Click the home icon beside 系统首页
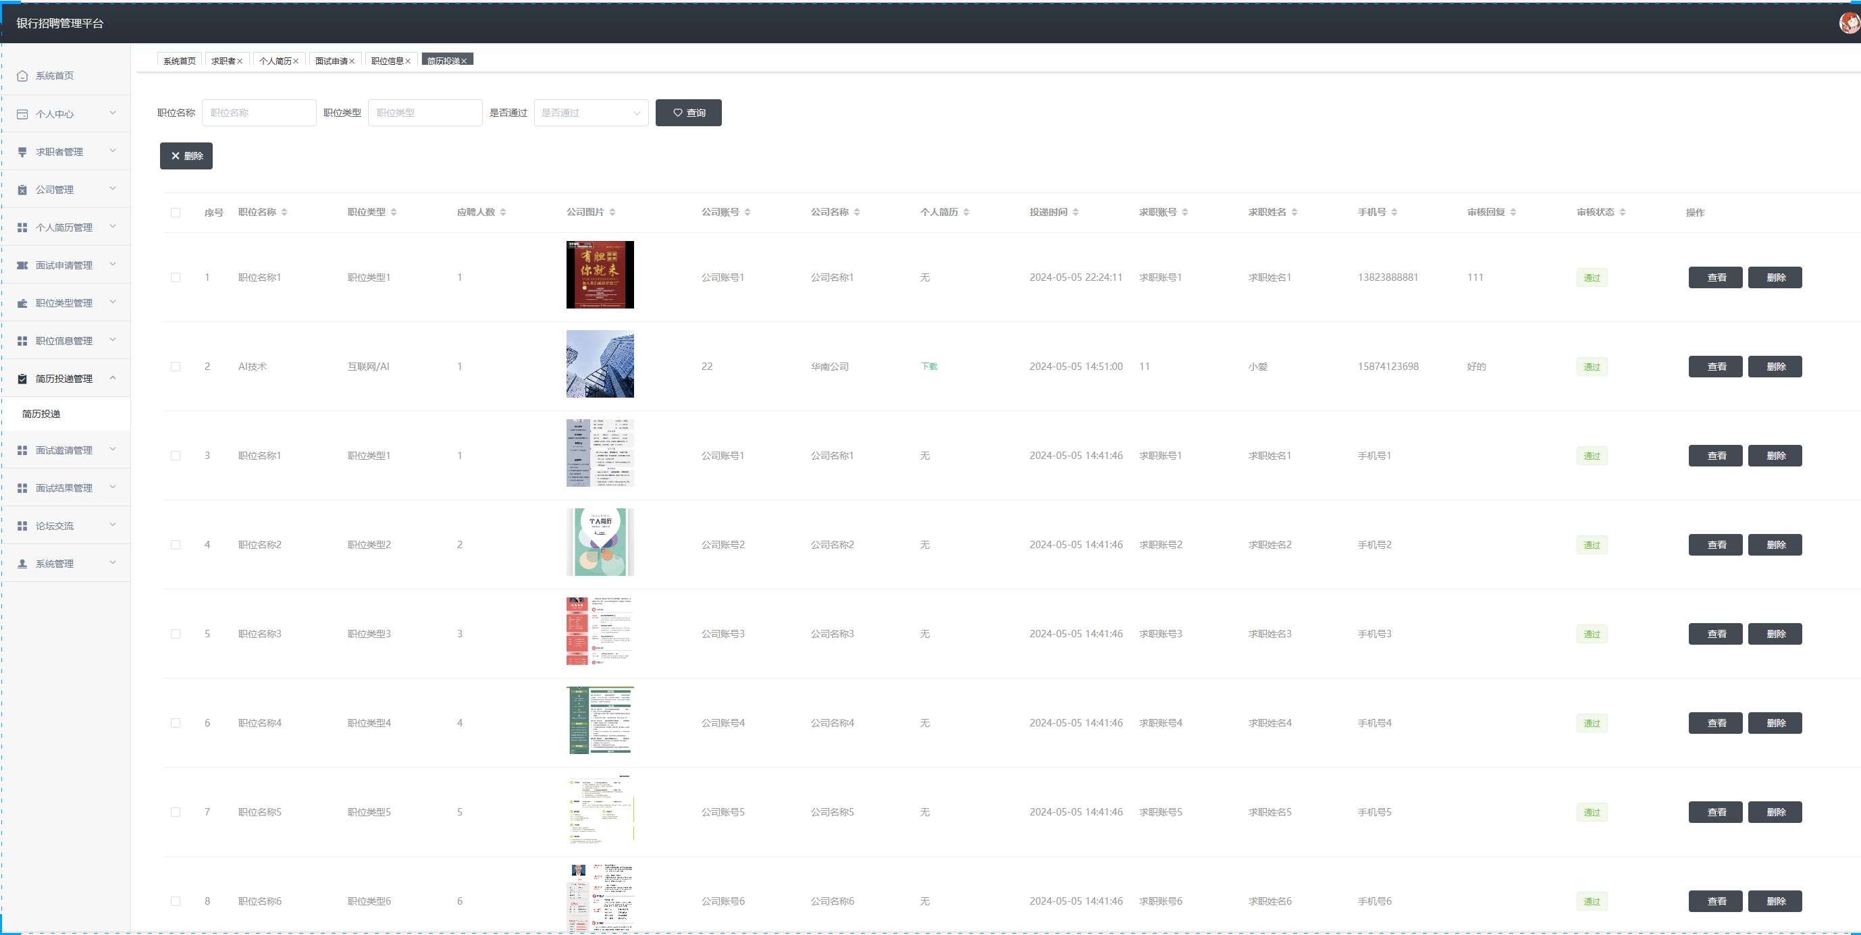 point(22,76)
